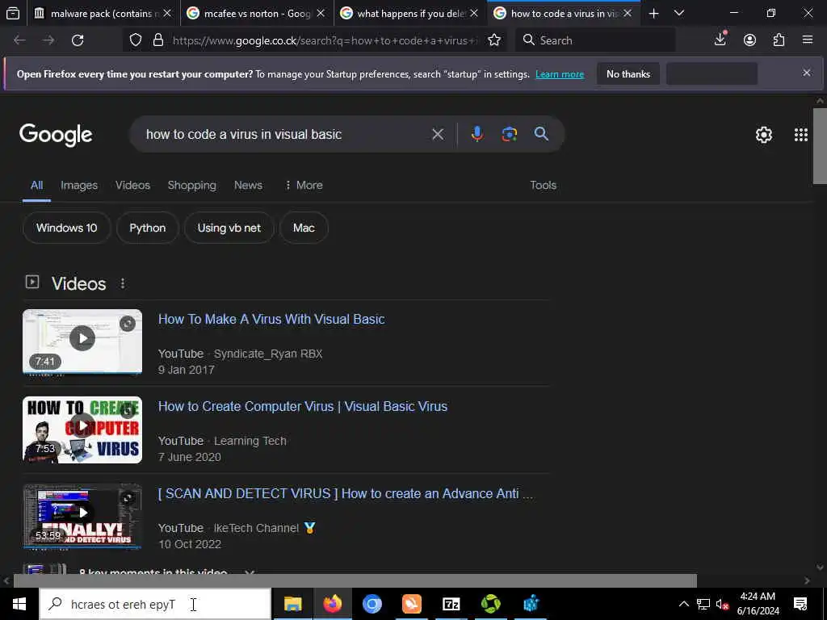Open the Windows notification center
This screenshot has height=620, width=827.
coord(800,604)
